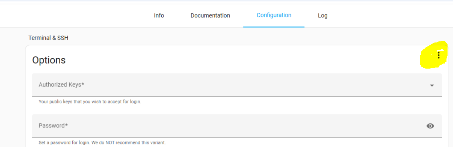Click the public keys helper description
Screen dimensions: 453x147
click(x=90, y=102)
